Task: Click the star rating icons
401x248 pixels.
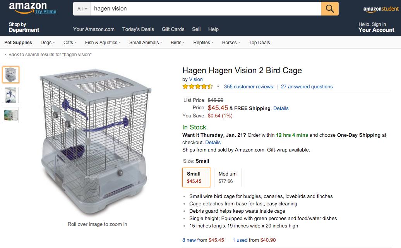Action: [x=197, y=86]
